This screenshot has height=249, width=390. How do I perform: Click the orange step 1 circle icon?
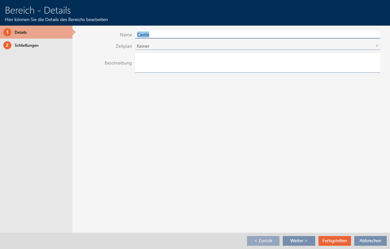pos(7,32)
